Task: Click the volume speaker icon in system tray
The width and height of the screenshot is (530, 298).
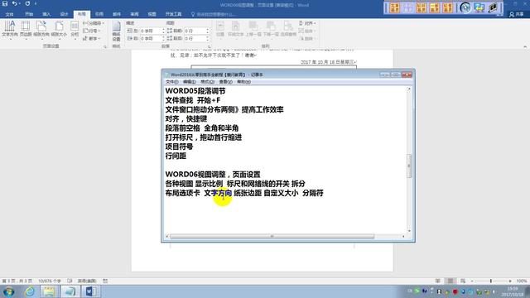Action: 494,291
